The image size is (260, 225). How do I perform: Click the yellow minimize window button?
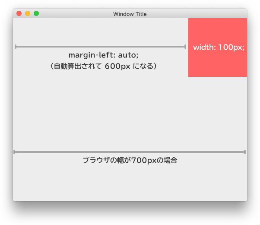pos(28,13)
